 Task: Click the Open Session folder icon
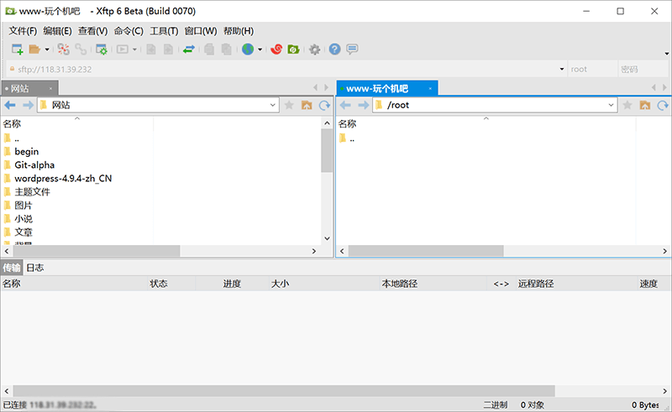[34, 50]
